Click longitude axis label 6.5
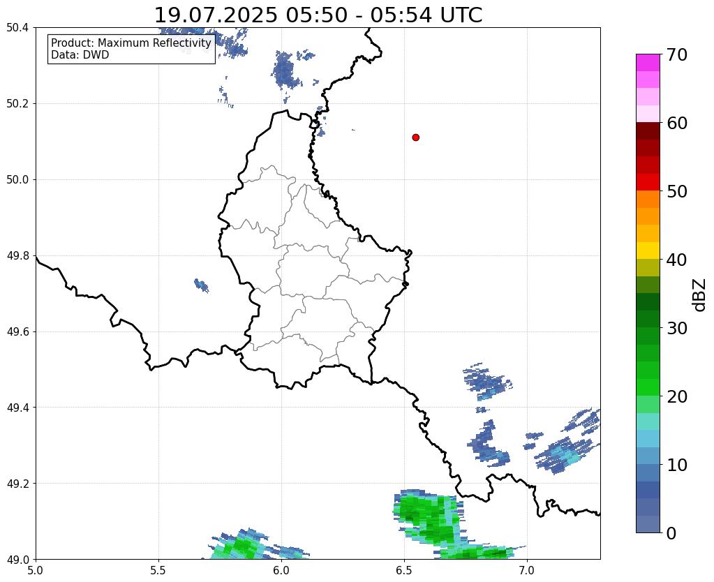The image size is (714, 582). (x=404, y=570)
